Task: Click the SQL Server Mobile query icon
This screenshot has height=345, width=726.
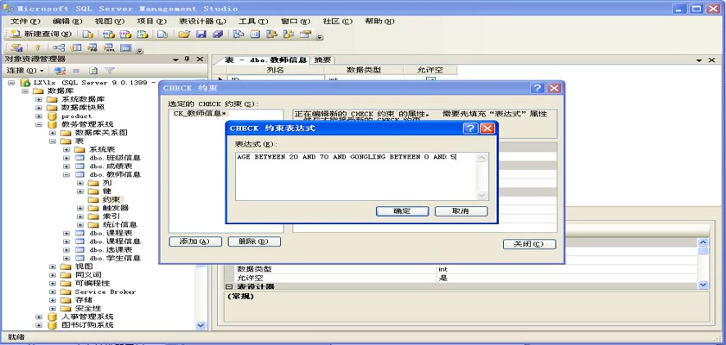Action: point(162,34)
